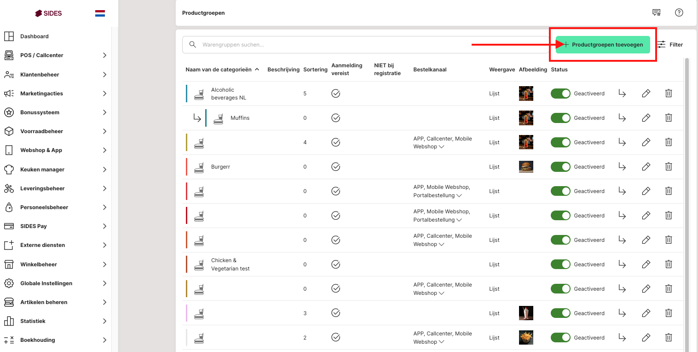Expand order channels list in sorting 4 row
Viewport: 698px width, 352px height.
coord(442,147)
